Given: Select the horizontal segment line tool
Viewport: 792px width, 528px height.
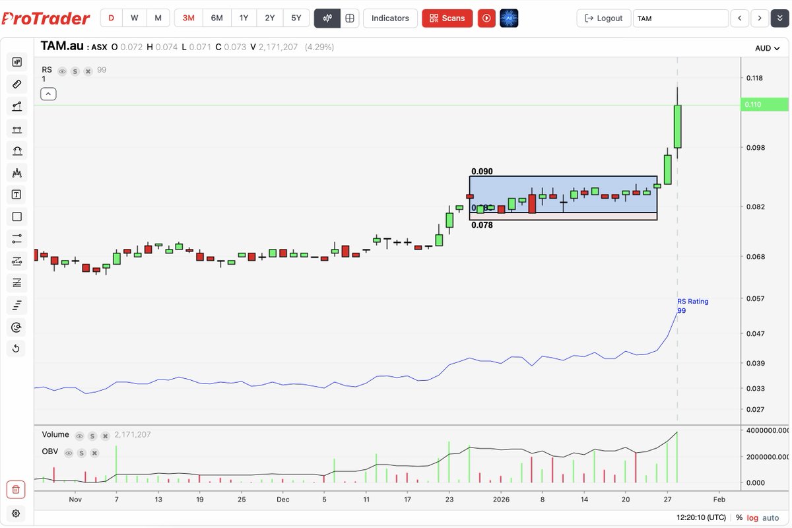Looking at the screenshot, I should 16,129.
